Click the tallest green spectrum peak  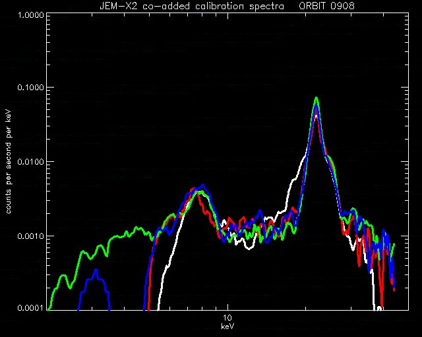click(x=316, y=98)
